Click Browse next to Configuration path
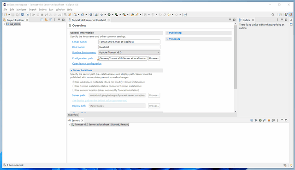The height and width of the screenshot is (170, 295). [154, 58]
